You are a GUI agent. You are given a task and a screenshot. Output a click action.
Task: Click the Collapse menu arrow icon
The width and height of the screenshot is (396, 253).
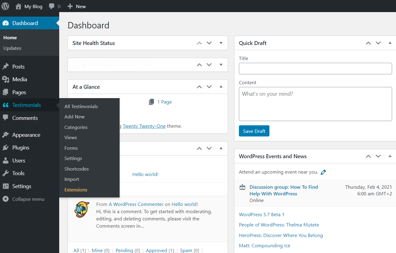(x=5, y=199)
